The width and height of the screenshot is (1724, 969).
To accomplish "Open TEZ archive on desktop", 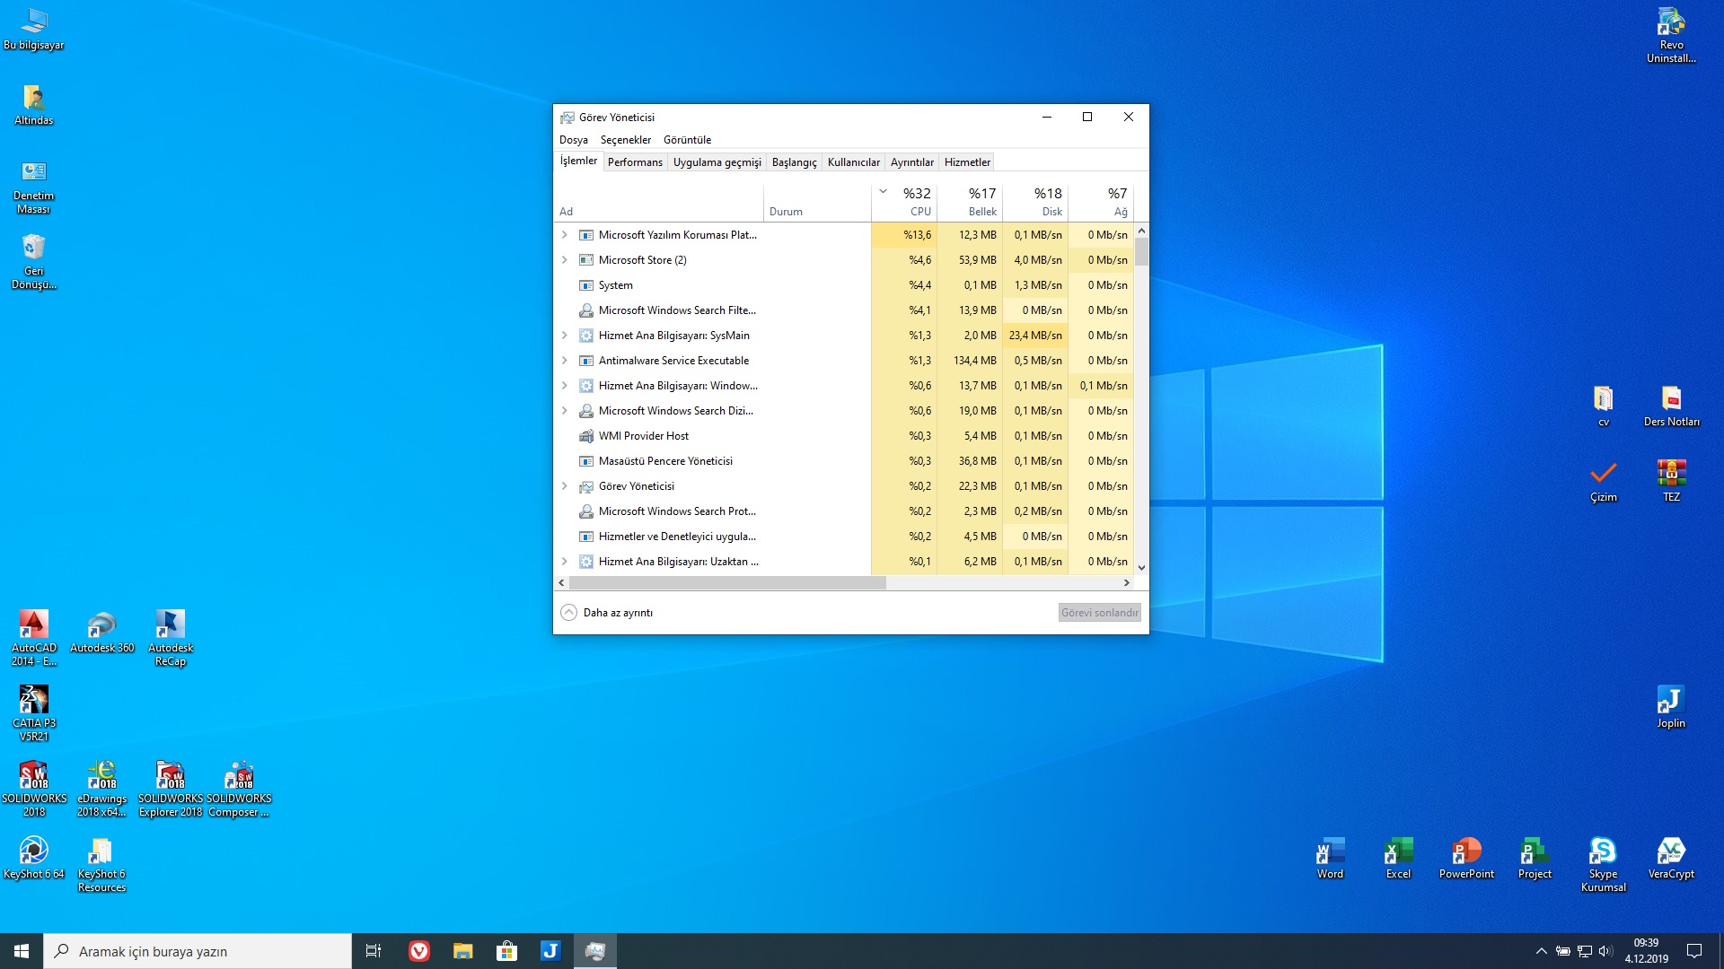I will point(1671,481).
